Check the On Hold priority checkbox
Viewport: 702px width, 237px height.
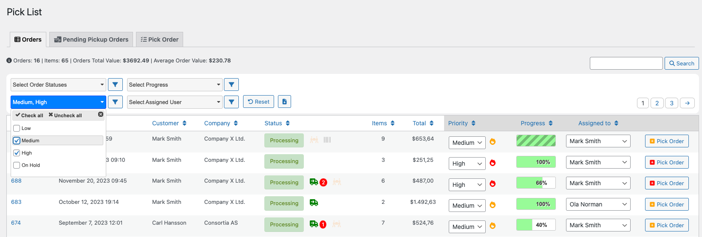[x=17, y=165]
